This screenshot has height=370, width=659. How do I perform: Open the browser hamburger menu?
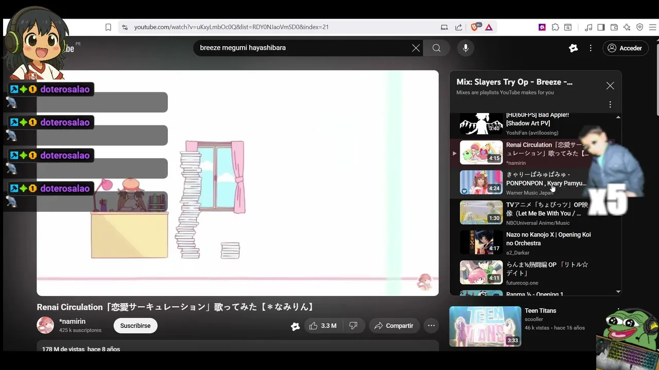(x=653, y=27)
